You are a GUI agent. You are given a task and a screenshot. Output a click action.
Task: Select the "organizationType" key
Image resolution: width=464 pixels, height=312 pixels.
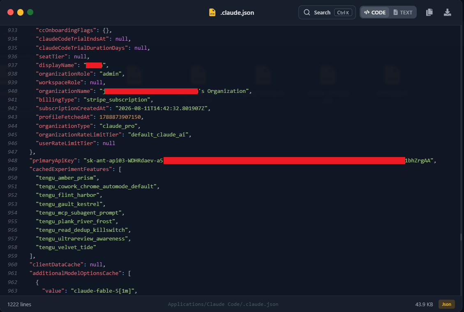tap(65, 126)
